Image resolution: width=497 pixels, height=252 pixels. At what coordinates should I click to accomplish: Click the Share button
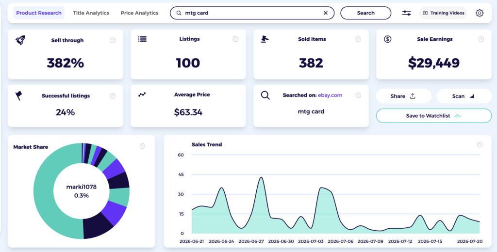pyautogui.click(x=403, y=96)
